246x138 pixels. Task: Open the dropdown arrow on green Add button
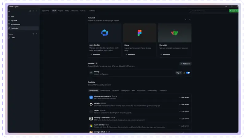[x=237, y=11]
